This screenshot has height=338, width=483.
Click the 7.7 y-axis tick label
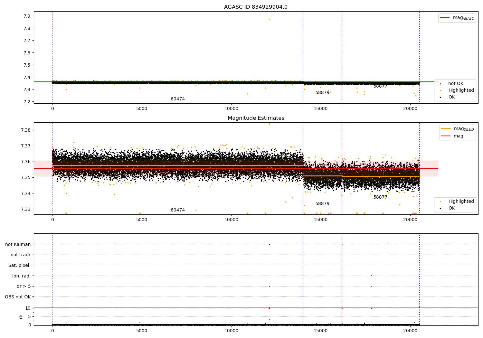point(27,41)
